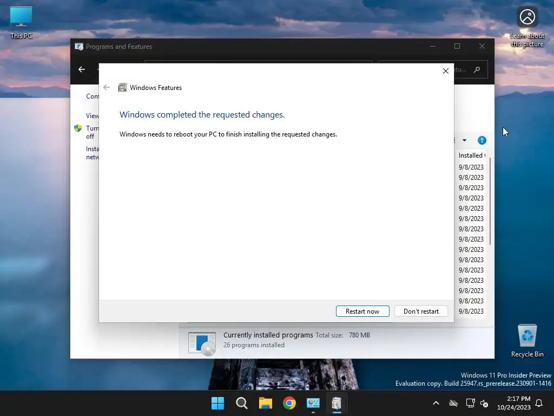Click the 'Windows completed the requested changes.' heading
554x416 pixels.
(202, 115)
